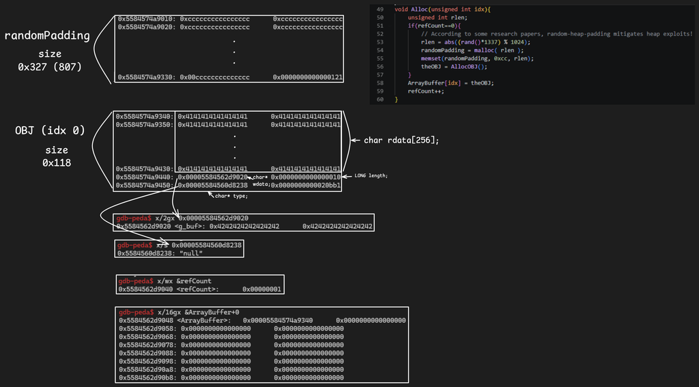Click code line 'memset(randomPadding, 0xcc, rlen);'
The height and width of the screenshot is (387, 699).
(477, 59)
